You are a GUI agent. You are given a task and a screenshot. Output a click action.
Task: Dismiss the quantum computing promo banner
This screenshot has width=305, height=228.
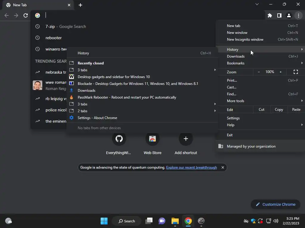(223, 167)
